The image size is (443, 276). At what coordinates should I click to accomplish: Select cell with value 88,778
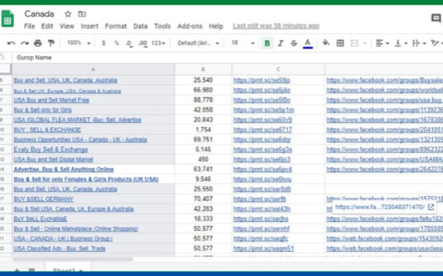click(203, 100)
